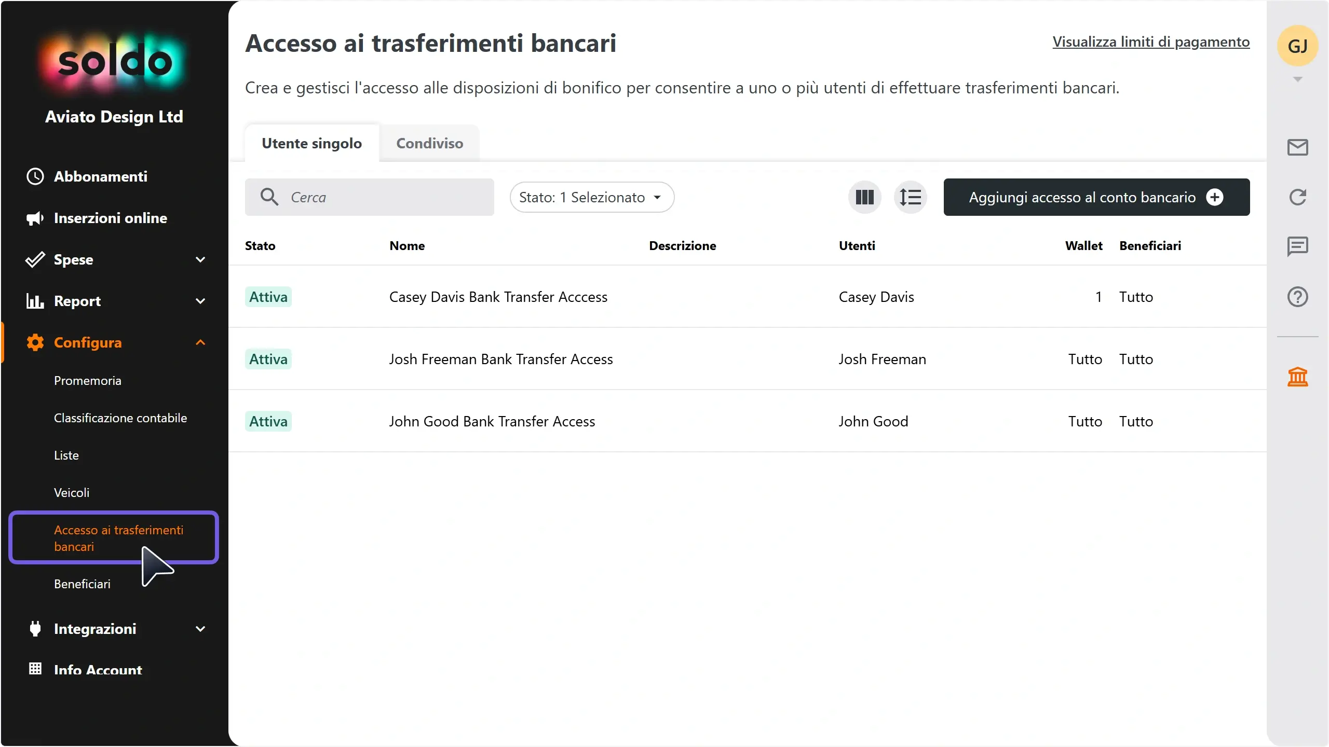
Task: Click the Soldo logo
Action: (114, 62)
